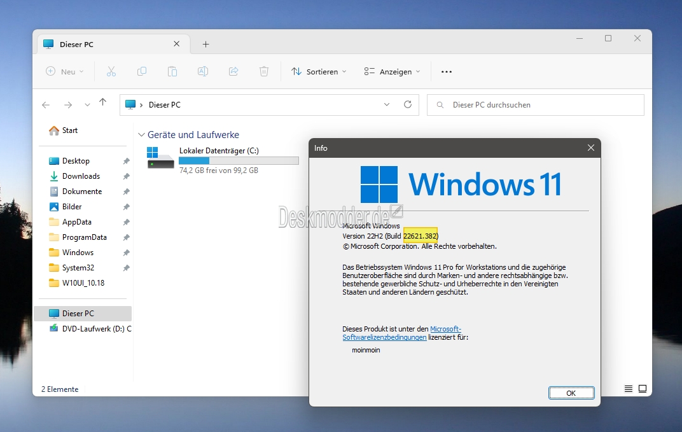
Task: Go forward with the right arrow
Action: tap(68, 105)
